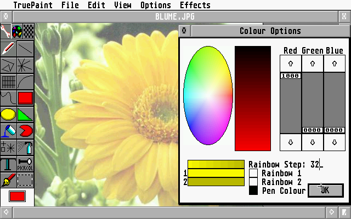The width and height of the screenshot is (351, 219).
Task: Click the horizontal scrollbar track
Action: pos(169,212)
